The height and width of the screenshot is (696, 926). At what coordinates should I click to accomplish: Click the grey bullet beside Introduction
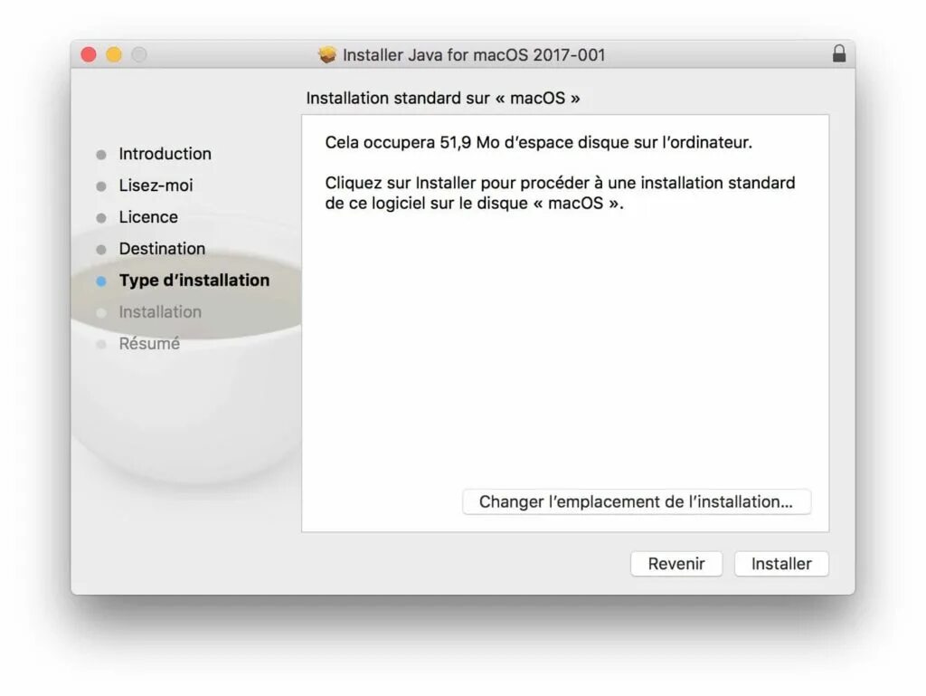pos(101,155)
